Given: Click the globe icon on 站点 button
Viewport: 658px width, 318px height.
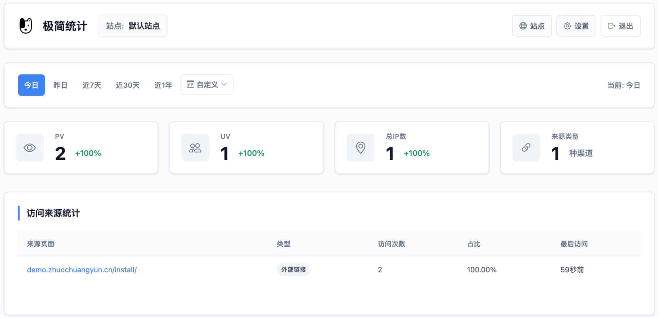Looking at the screenshot, I should point(523,26).
